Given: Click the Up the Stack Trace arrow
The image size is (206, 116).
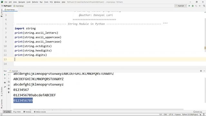Looking at the screenshot, I should [x=9, y=75].
